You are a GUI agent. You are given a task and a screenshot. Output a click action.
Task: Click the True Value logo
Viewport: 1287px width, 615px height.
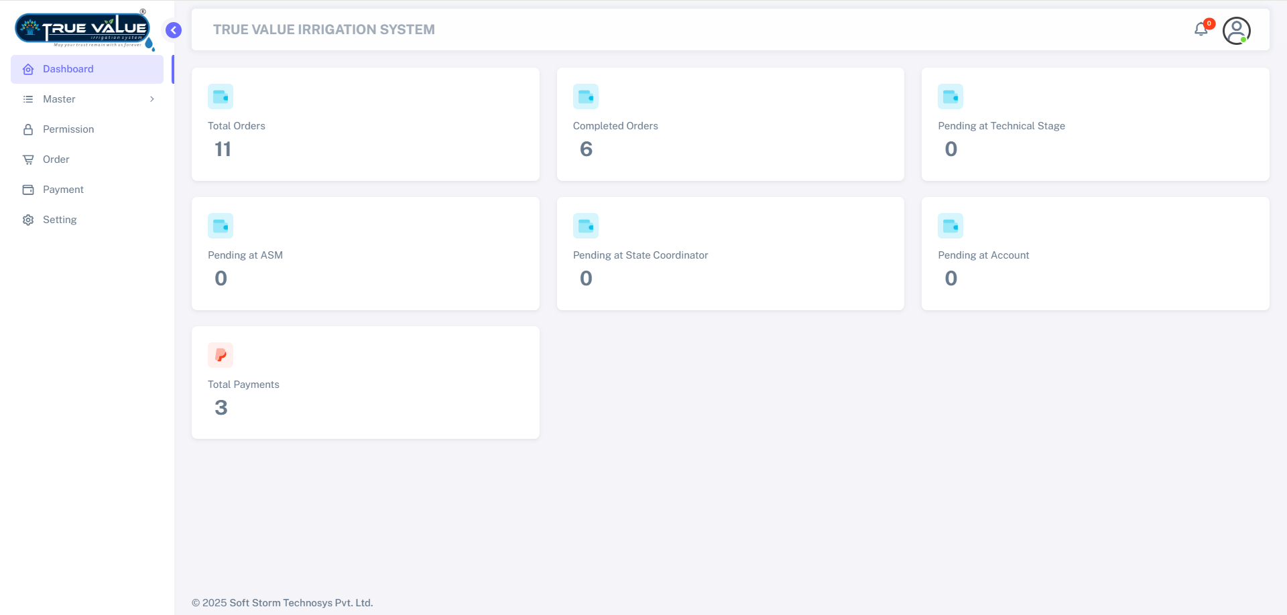pos(82,28)
